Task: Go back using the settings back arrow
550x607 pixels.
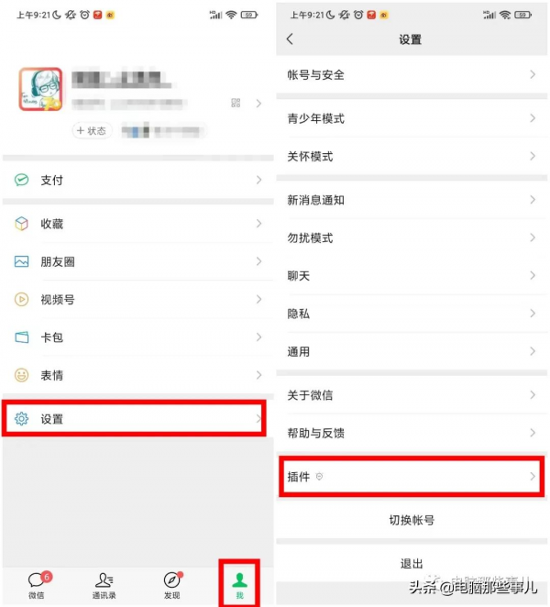Action: (290, 39)
